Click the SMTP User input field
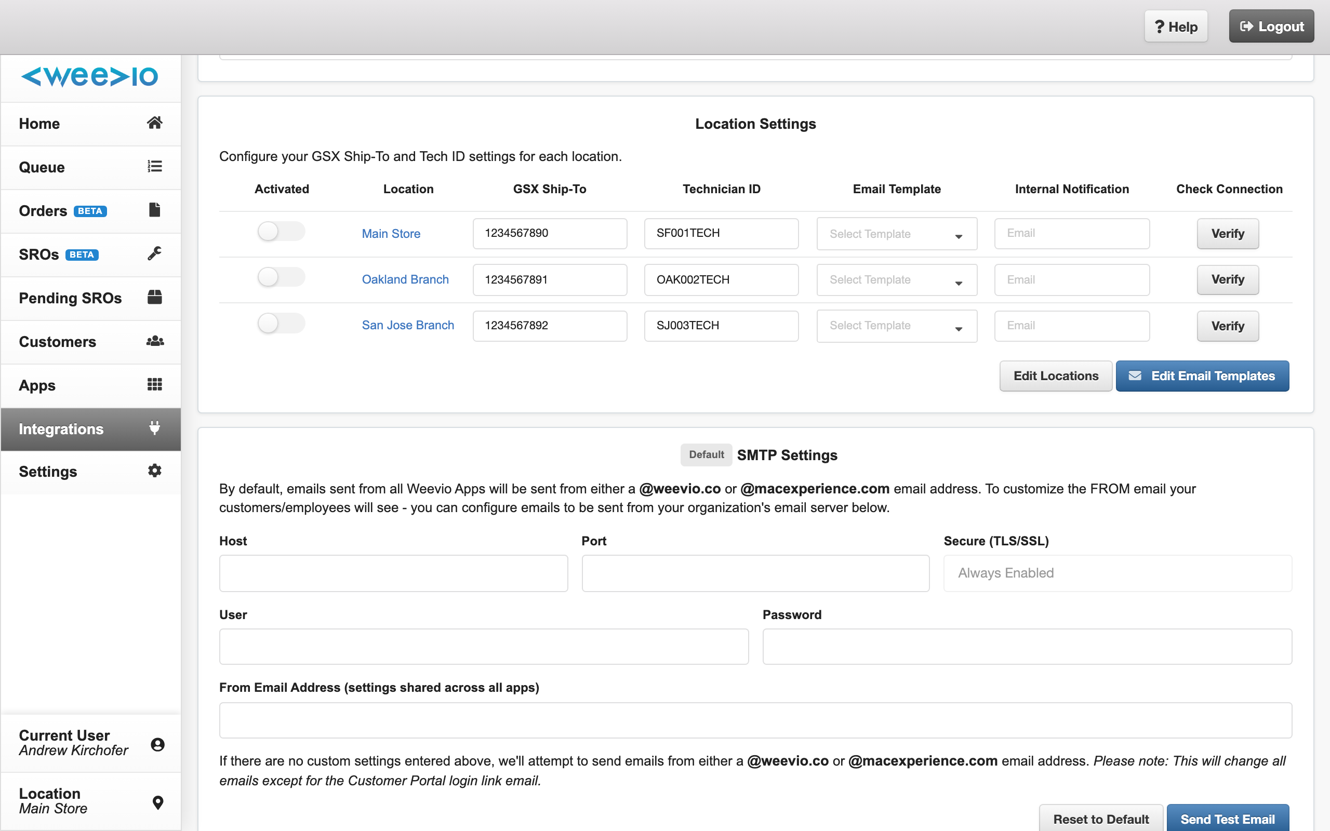Image resolution: width=1330 pixels, height=831 pixels. coord(484,646)
